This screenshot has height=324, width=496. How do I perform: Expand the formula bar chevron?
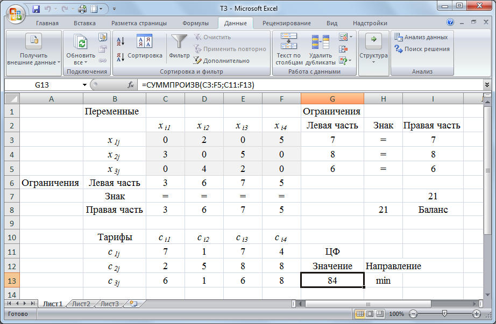point(487,85)
